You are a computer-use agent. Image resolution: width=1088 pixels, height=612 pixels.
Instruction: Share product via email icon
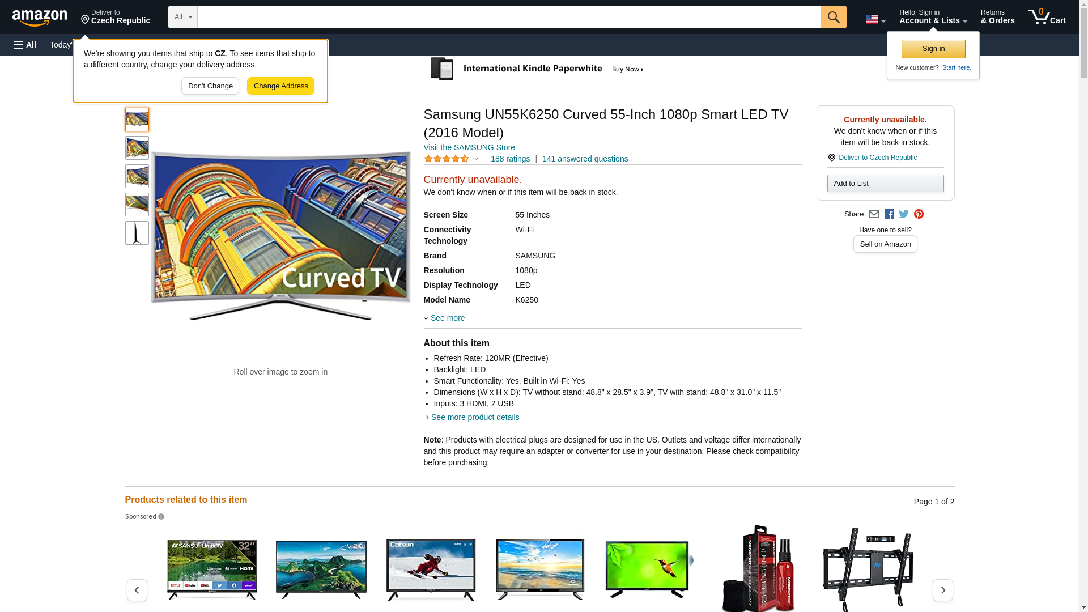[x=874, y=214]
